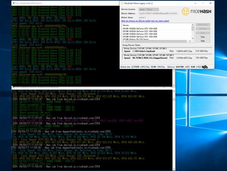Screen dimensions: 227x171
Task: Click the Benchmark button in NiceHash Miner
Action: click(203, 25)
